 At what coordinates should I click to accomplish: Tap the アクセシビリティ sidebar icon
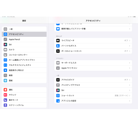point(5,34)
